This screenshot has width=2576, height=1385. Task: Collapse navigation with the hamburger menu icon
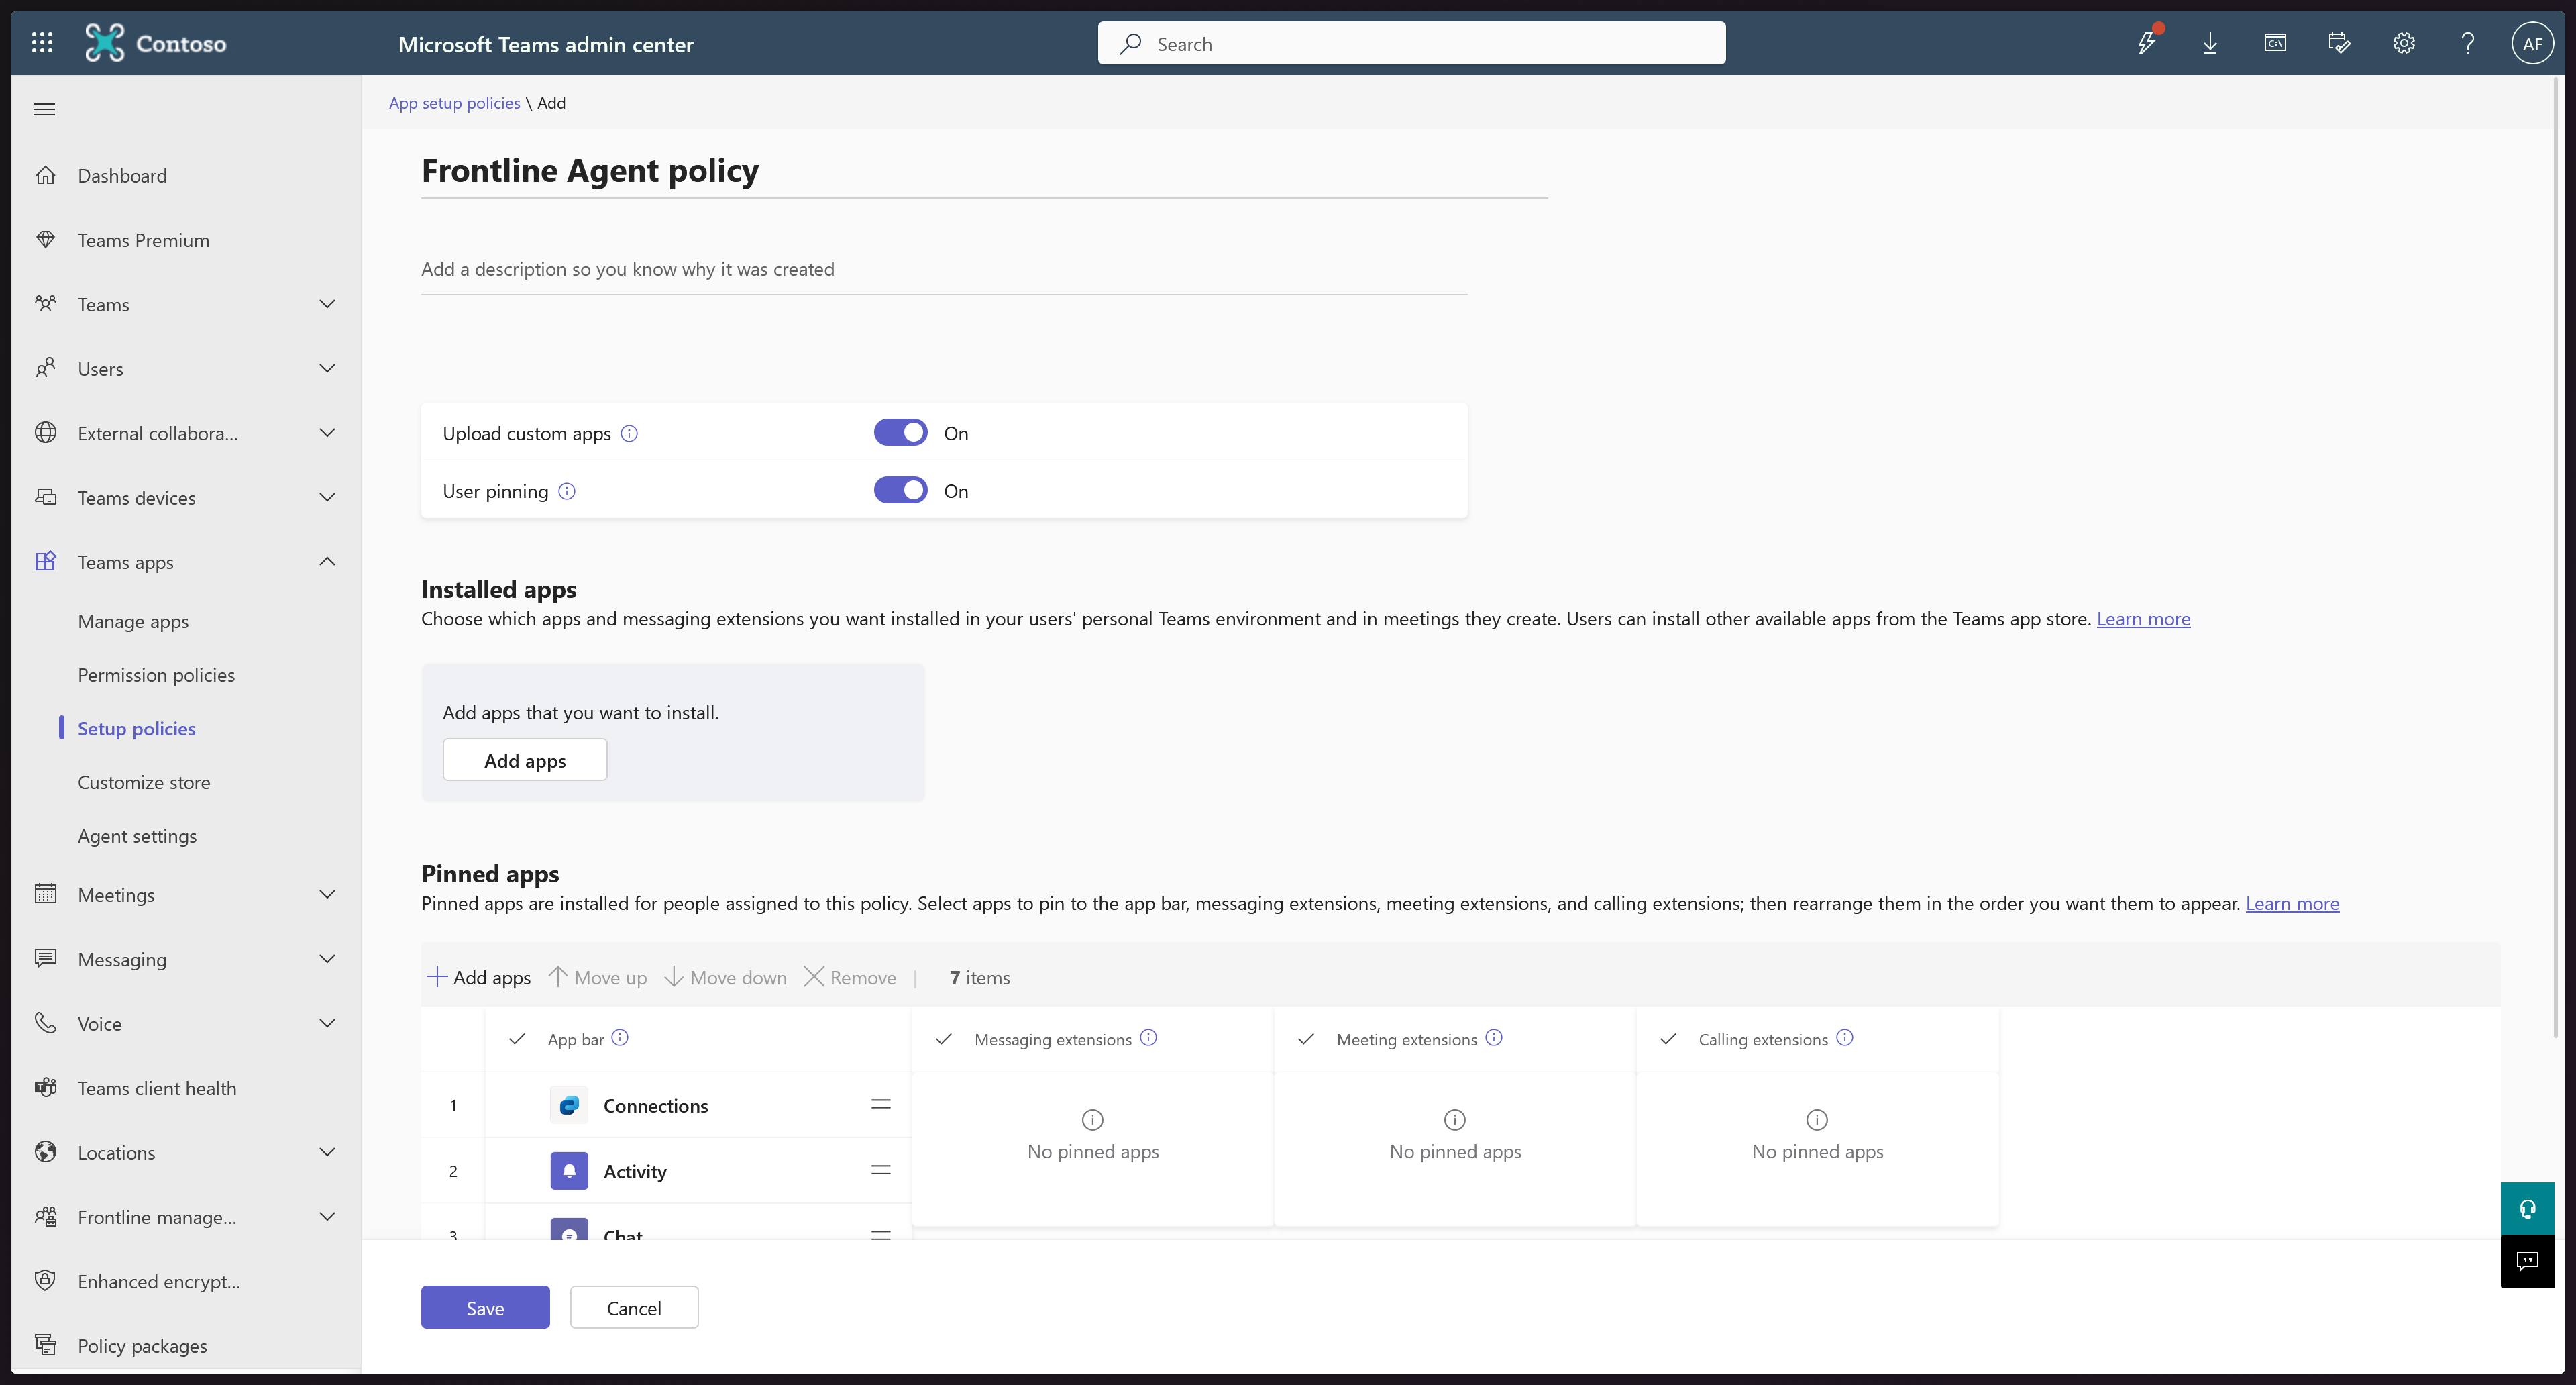44,109
